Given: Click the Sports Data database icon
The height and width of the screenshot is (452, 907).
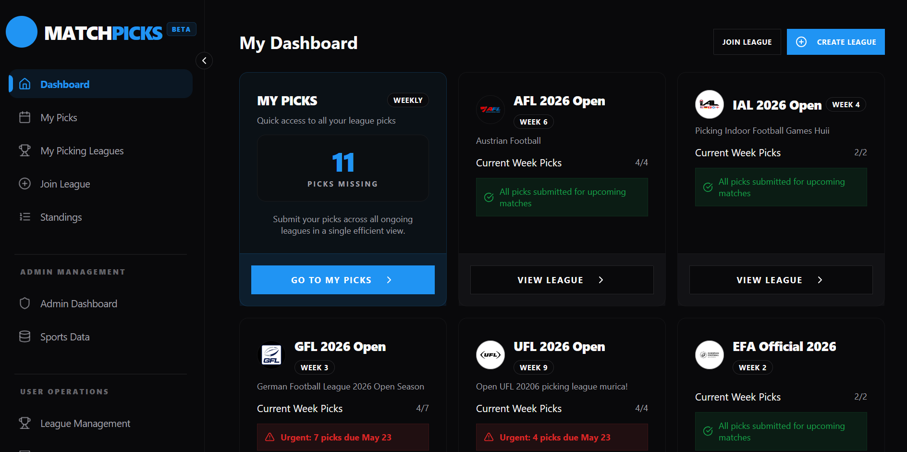Looking at the screenshot, I should (x=25, y=337).
